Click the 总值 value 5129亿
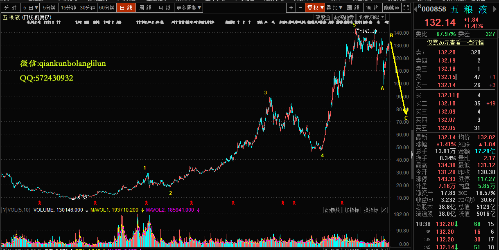The height and width of the screenshot is (250, 499). [x=485, y=207]
